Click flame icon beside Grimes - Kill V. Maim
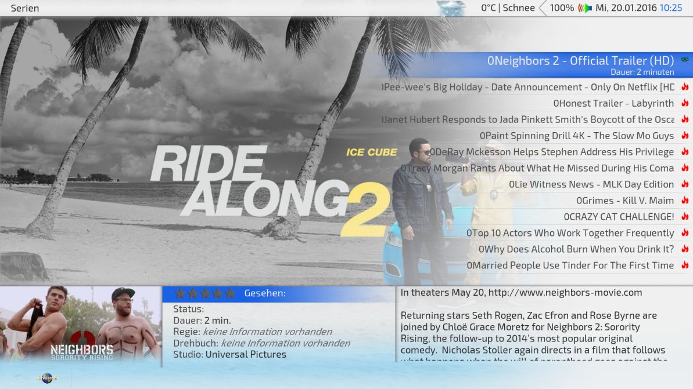 coord(685,201)
